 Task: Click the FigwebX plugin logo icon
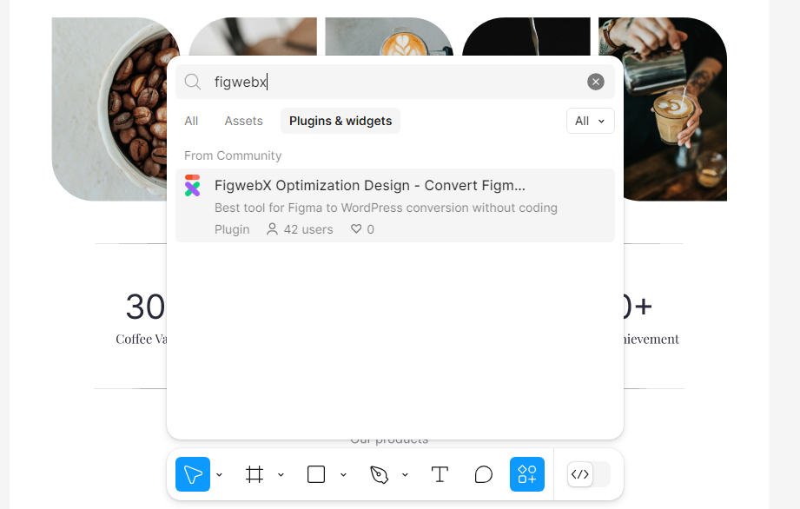pyautogui.click(x=192, y=186)
